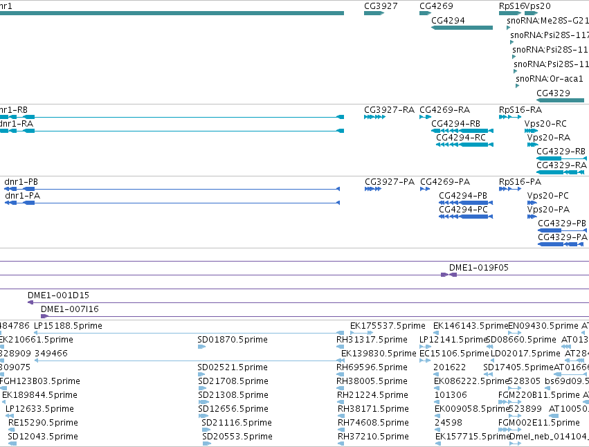Click the Vps20-PA protein label

[x=548, y=210]
